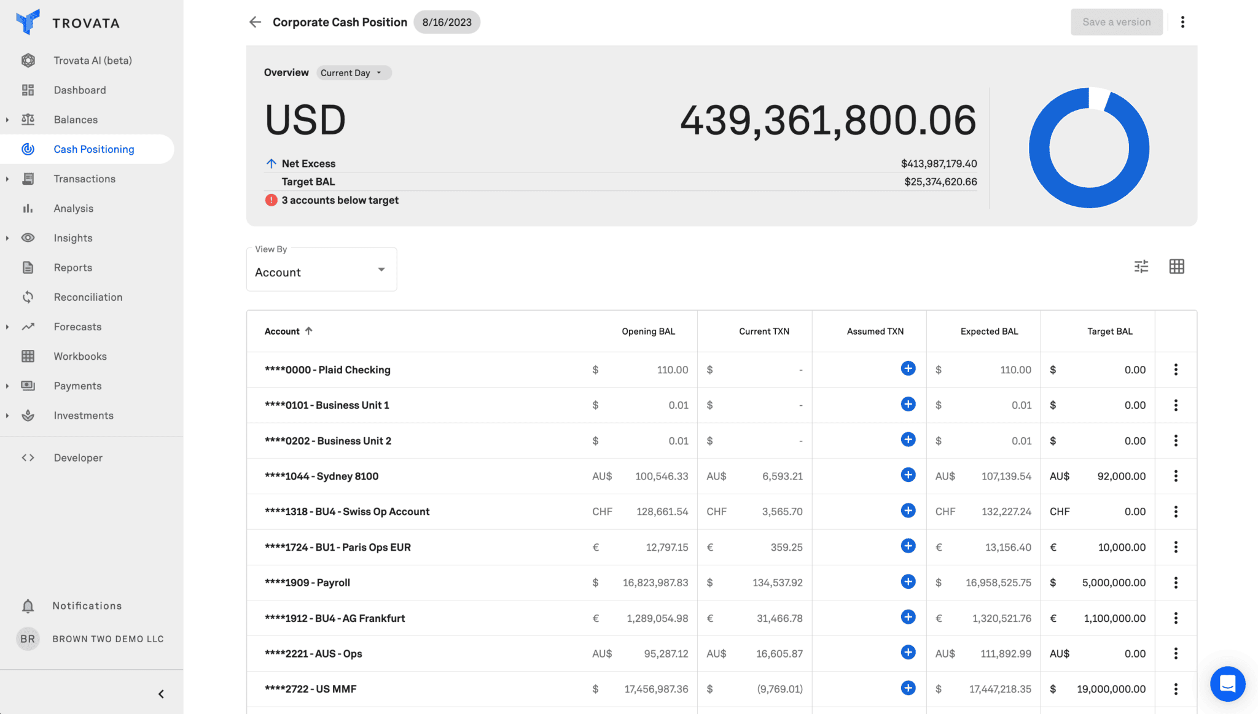This screenshot has width=1258, height=714.
Task: Click the back arrow beside Corporate Cash Position
Action: 255,22
